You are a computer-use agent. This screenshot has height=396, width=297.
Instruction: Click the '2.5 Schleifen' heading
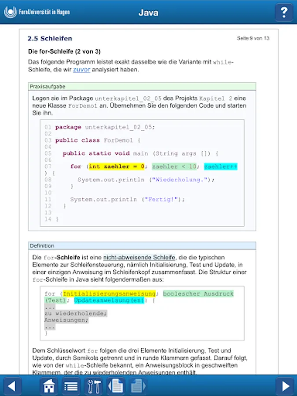click(50, 38)
